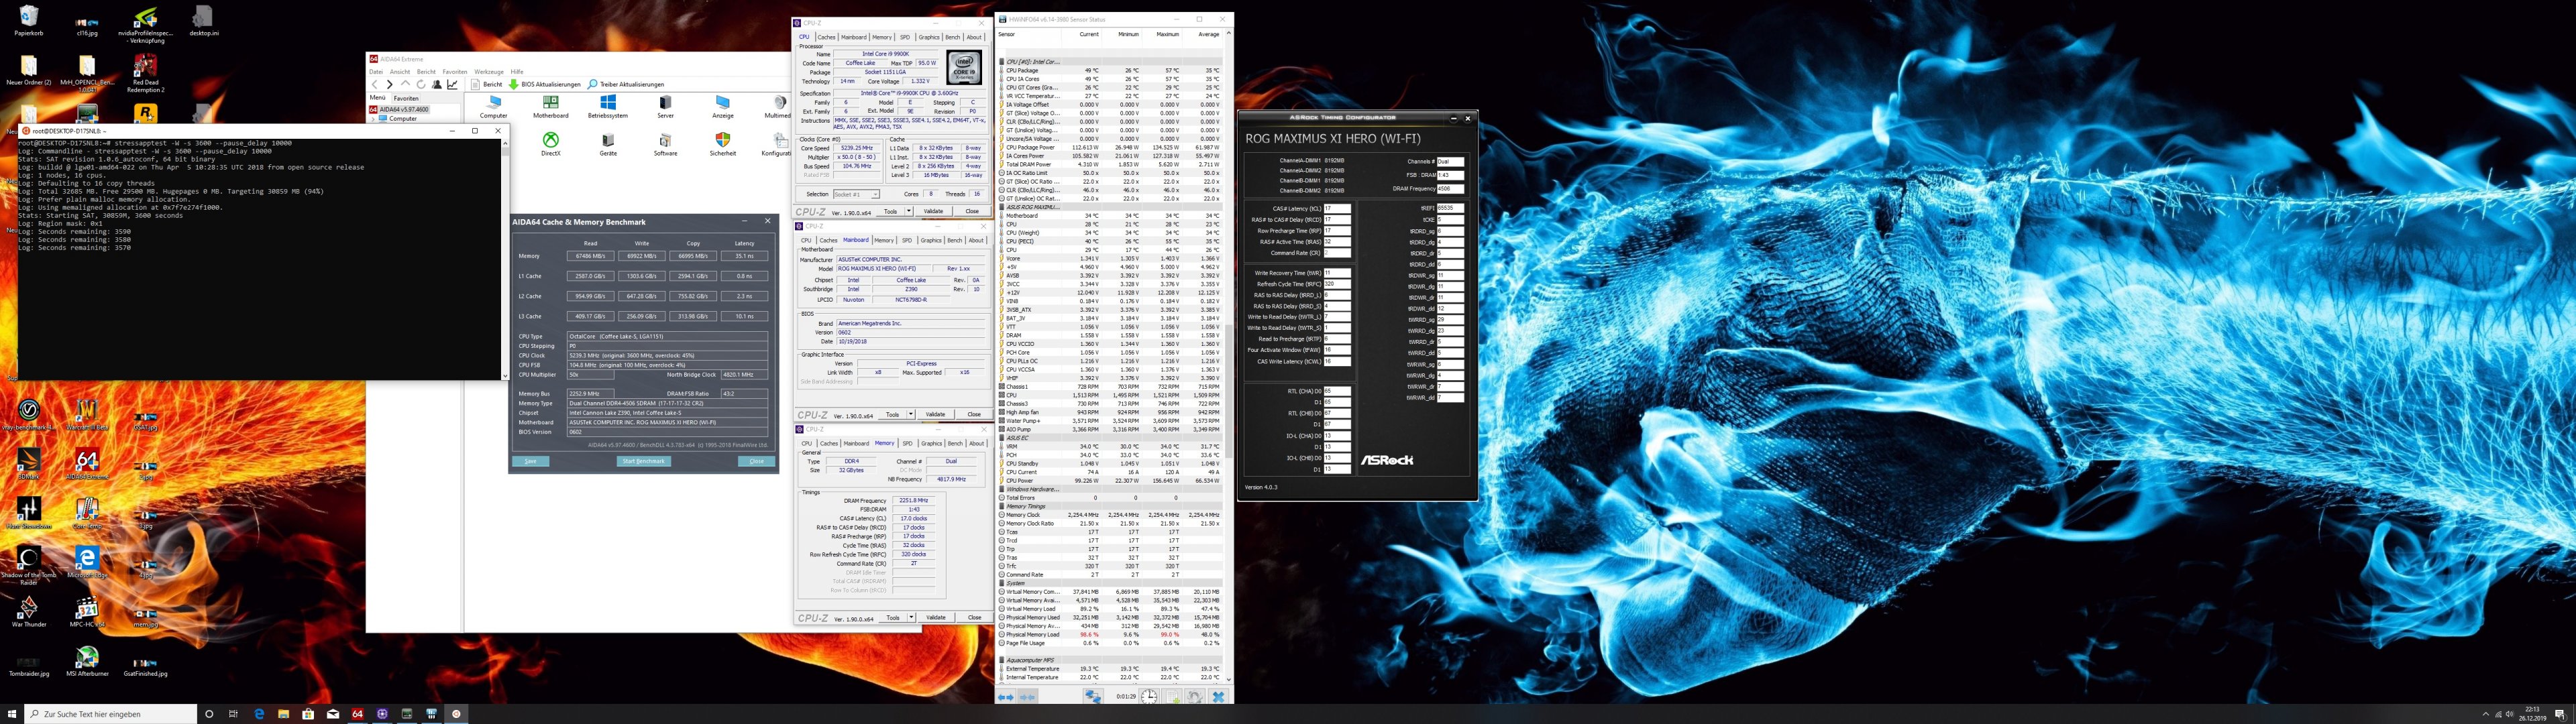Refresh the AIDA64 view

click(421, 85)
